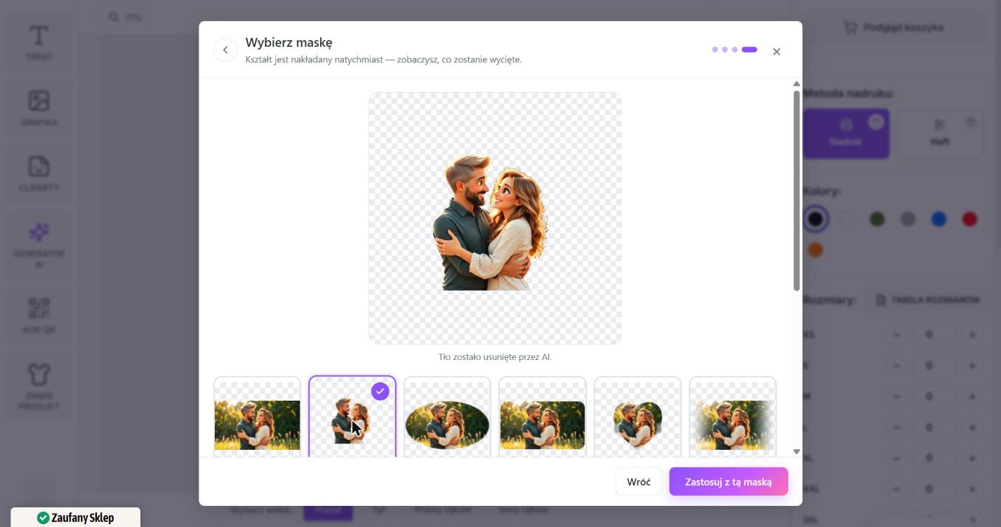Select the rounded rectangle mask thumbnail
The width and height of the screenshot is (1001, 527).
click(x=543, y=418)
